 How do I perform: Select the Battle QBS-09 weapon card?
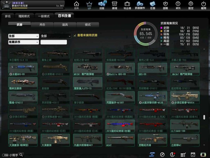click(x=120, y=69)
